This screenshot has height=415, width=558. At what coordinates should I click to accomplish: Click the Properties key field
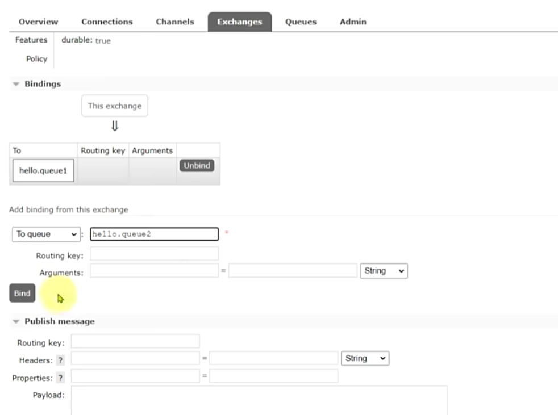[x=135, y=376]
